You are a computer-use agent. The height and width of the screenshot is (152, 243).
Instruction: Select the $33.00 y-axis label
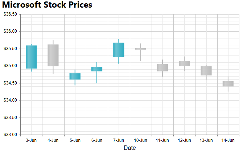(x=10, y=135)
